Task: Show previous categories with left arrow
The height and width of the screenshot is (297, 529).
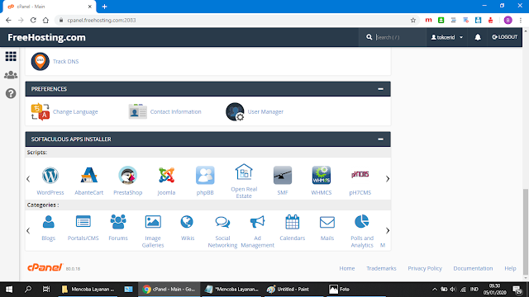Action: pos(28,231)
